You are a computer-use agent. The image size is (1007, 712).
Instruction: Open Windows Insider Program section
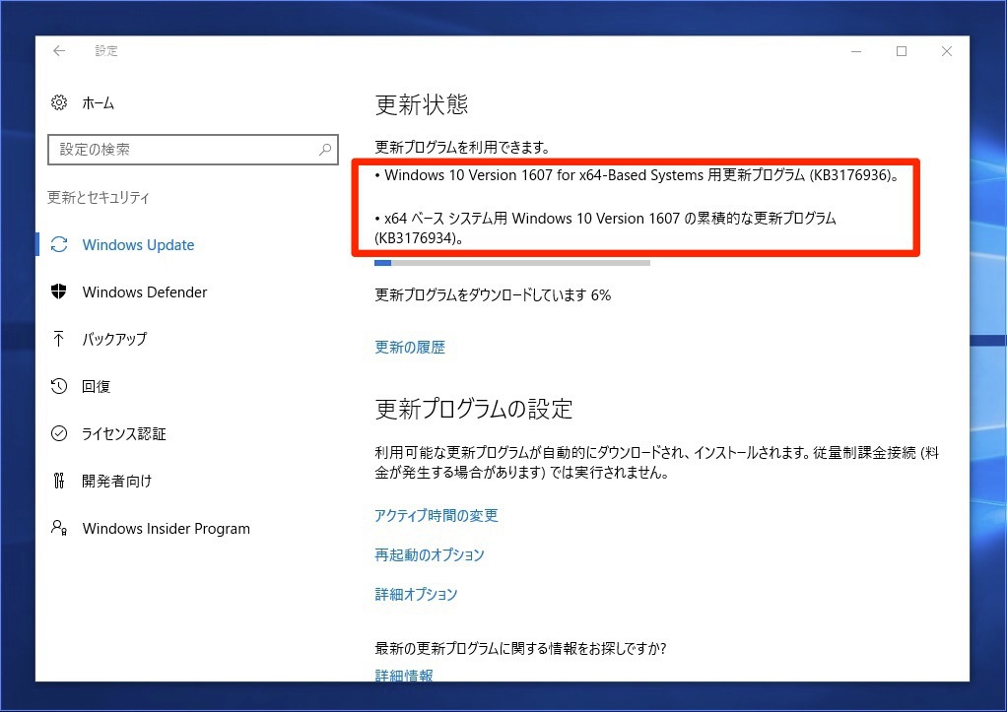tap(167, 529)
